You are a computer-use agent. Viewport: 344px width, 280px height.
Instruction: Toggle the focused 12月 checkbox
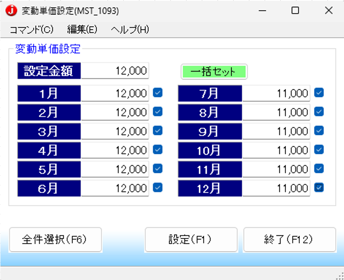coord(319,188)
